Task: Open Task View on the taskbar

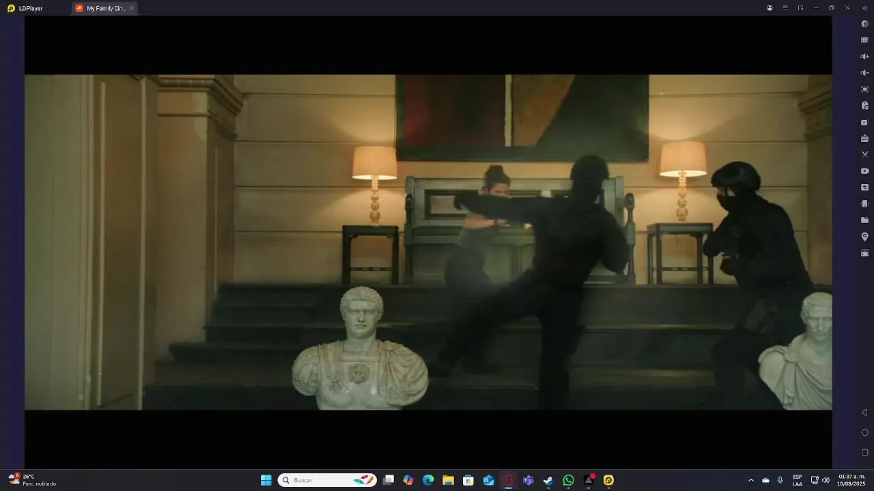Action: click(389, 480)
